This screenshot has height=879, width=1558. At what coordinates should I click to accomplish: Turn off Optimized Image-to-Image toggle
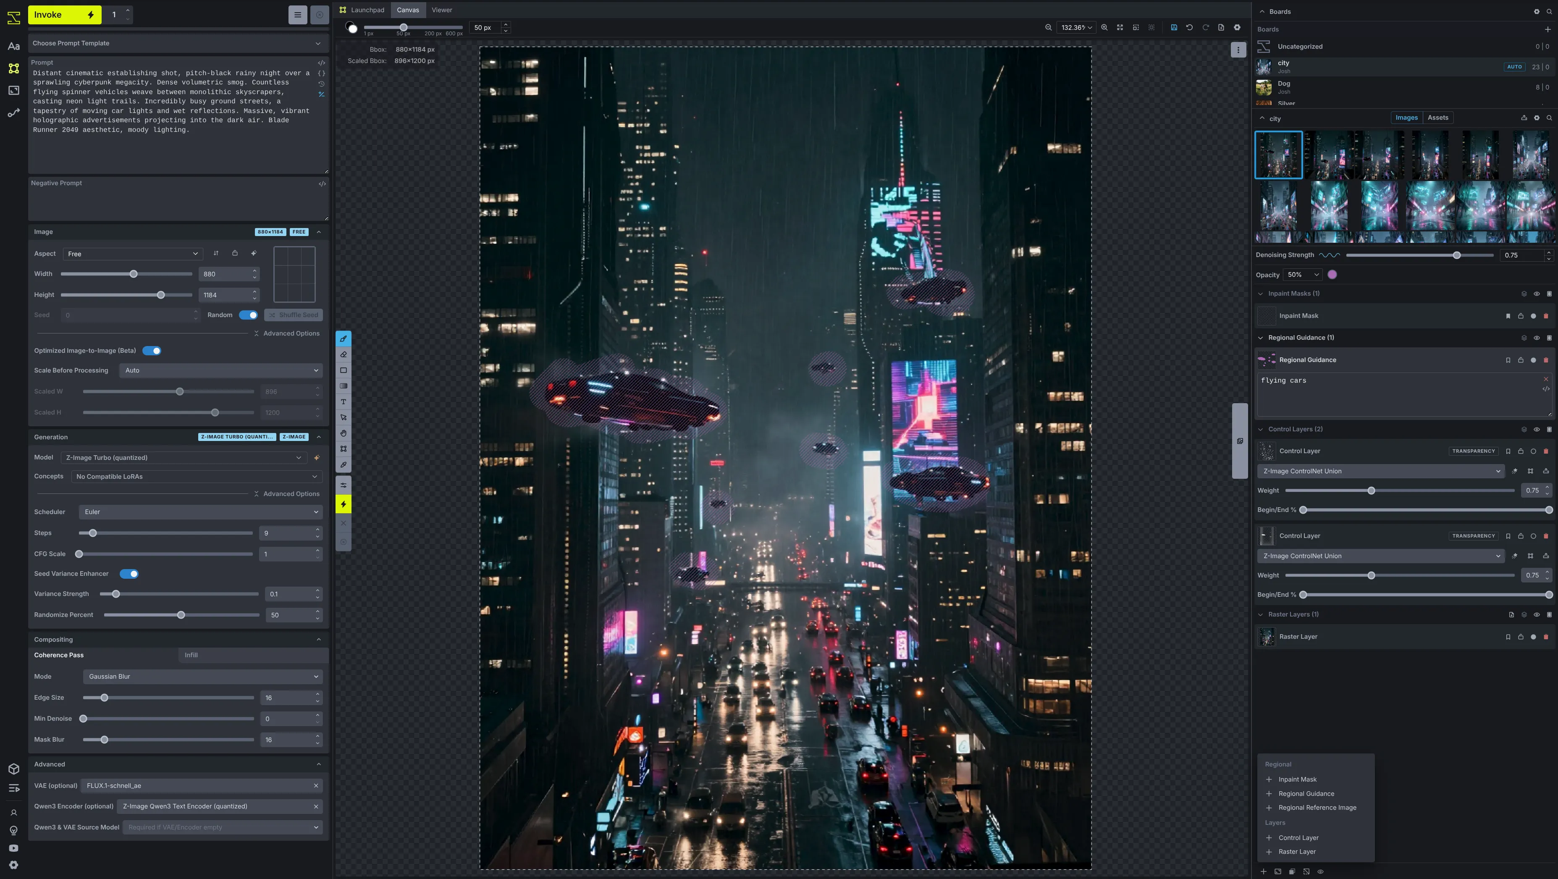click(152, 350)
